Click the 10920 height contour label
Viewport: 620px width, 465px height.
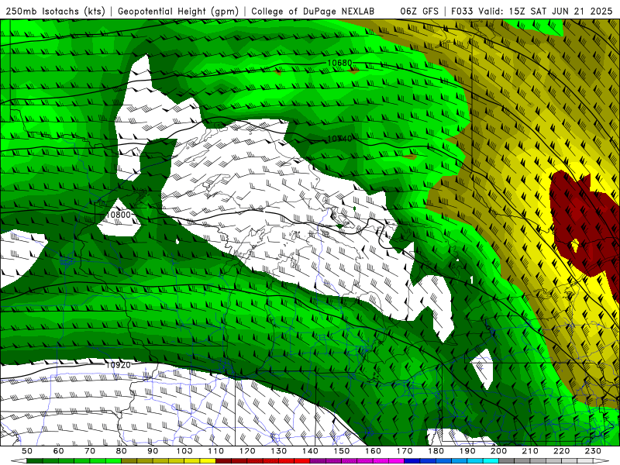point(119,364)
